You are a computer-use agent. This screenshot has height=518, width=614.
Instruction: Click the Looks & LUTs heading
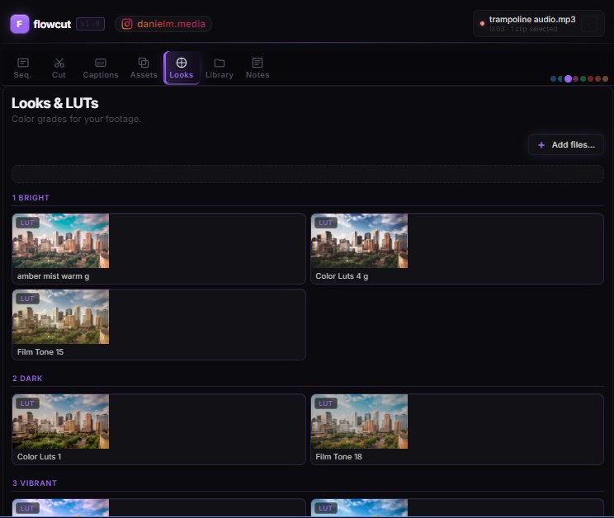click(x=54, y=103)
